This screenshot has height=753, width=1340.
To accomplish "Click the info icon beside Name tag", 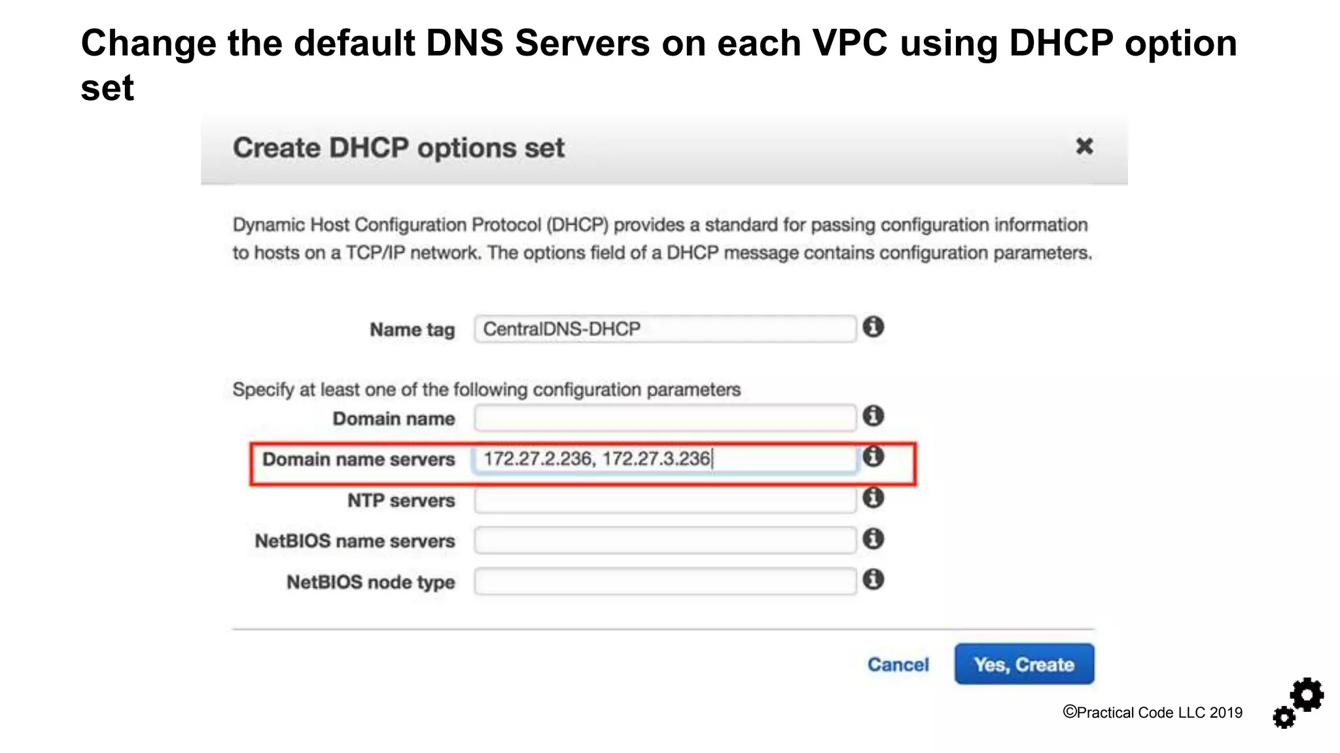I will pos(873,327).
